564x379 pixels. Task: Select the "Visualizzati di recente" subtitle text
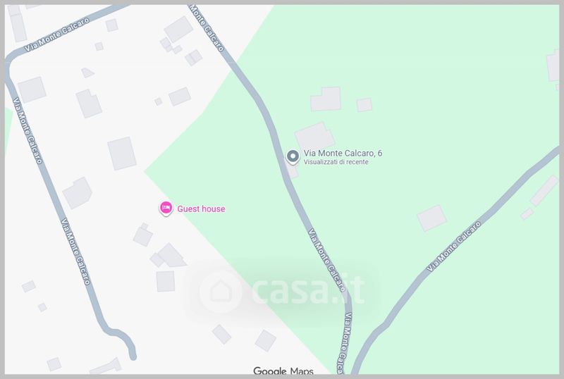pyautogui.click(x=336, y=162)
